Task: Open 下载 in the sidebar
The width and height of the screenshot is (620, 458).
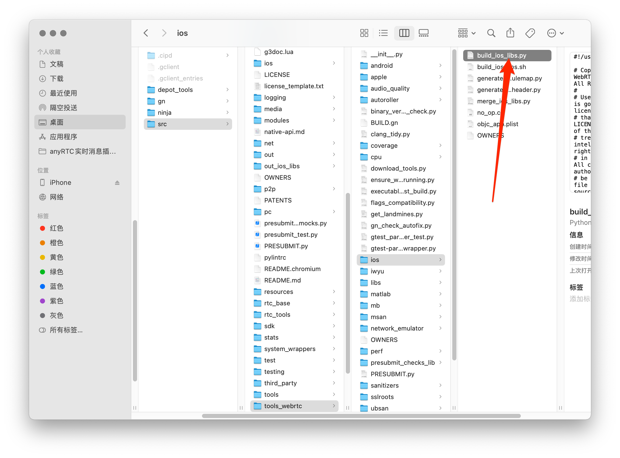Action: 80,79
